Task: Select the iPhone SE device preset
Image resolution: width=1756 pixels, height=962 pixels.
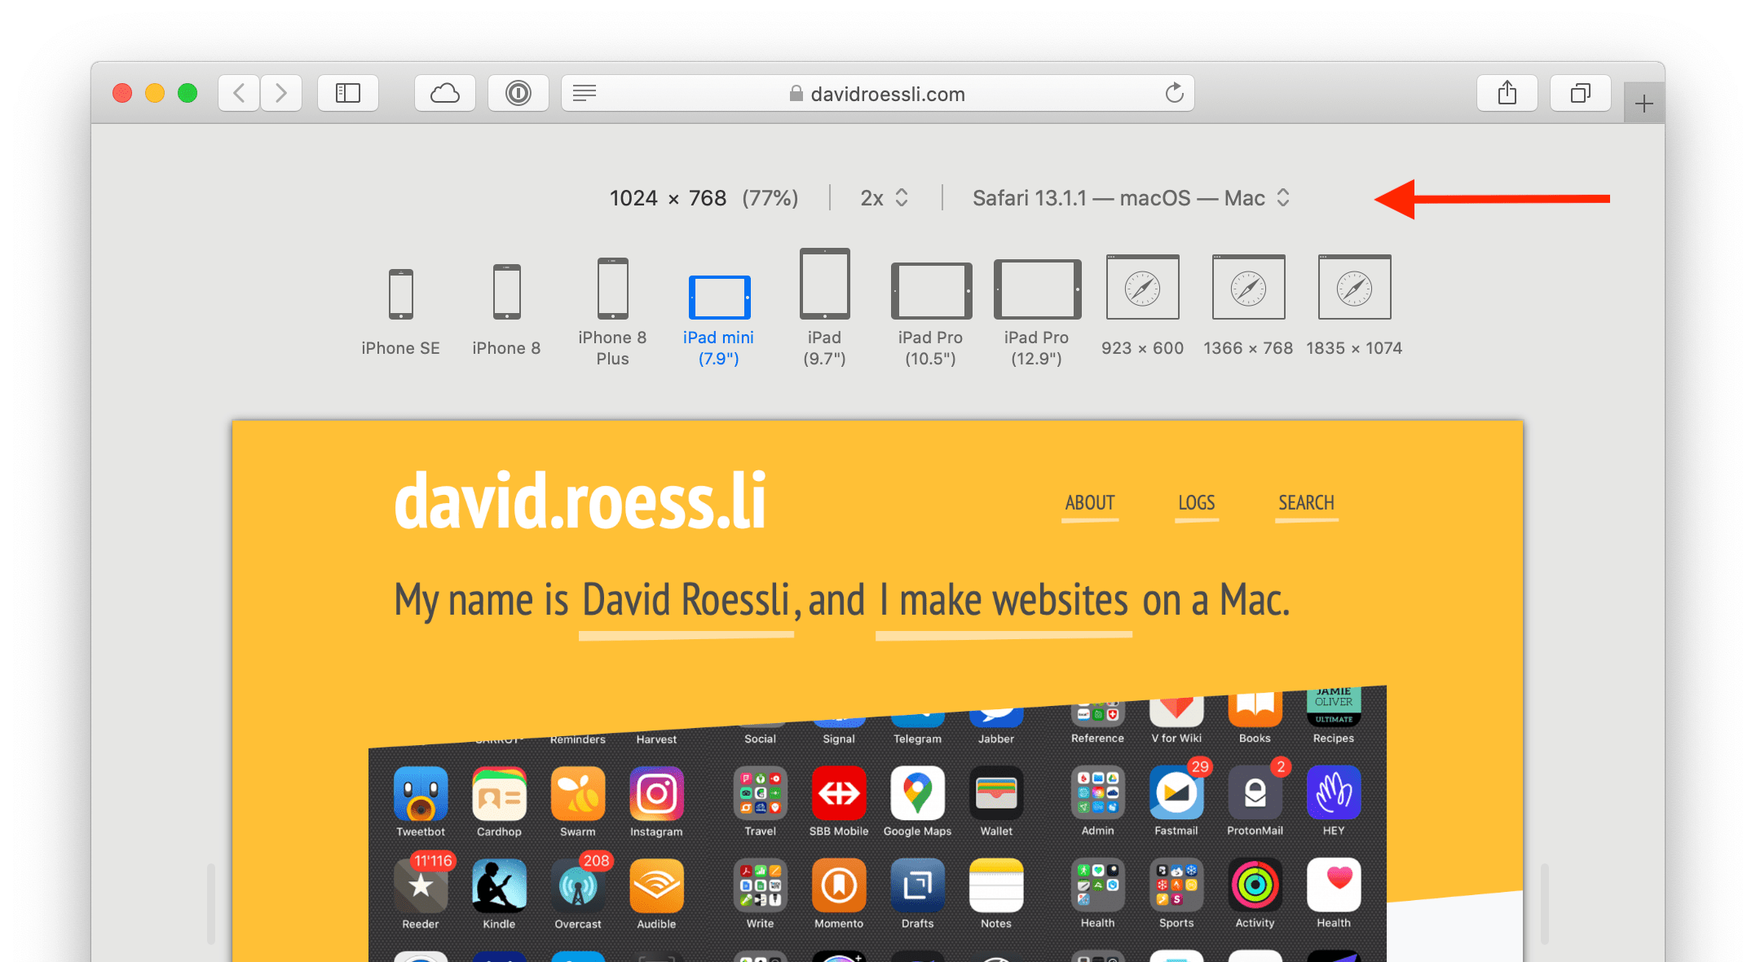Action: [400, 313]
